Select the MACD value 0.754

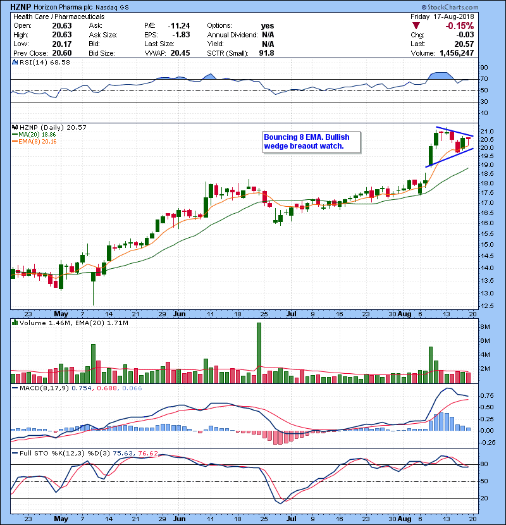tap(82, 388)
